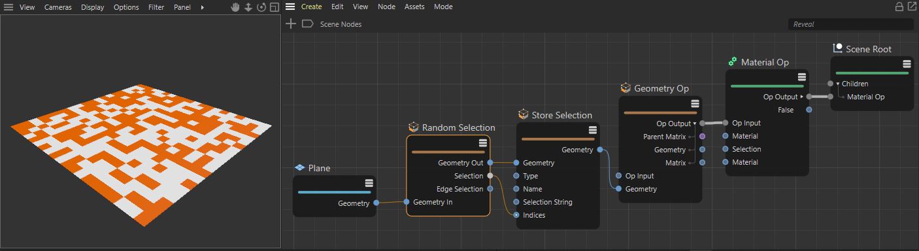Viewport: 919px width, 251px height.
Task: Open the Mode menu
Action: tap(443, 7)
